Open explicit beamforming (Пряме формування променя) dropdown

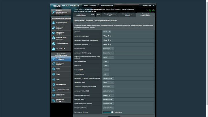[x=108, y=104]
